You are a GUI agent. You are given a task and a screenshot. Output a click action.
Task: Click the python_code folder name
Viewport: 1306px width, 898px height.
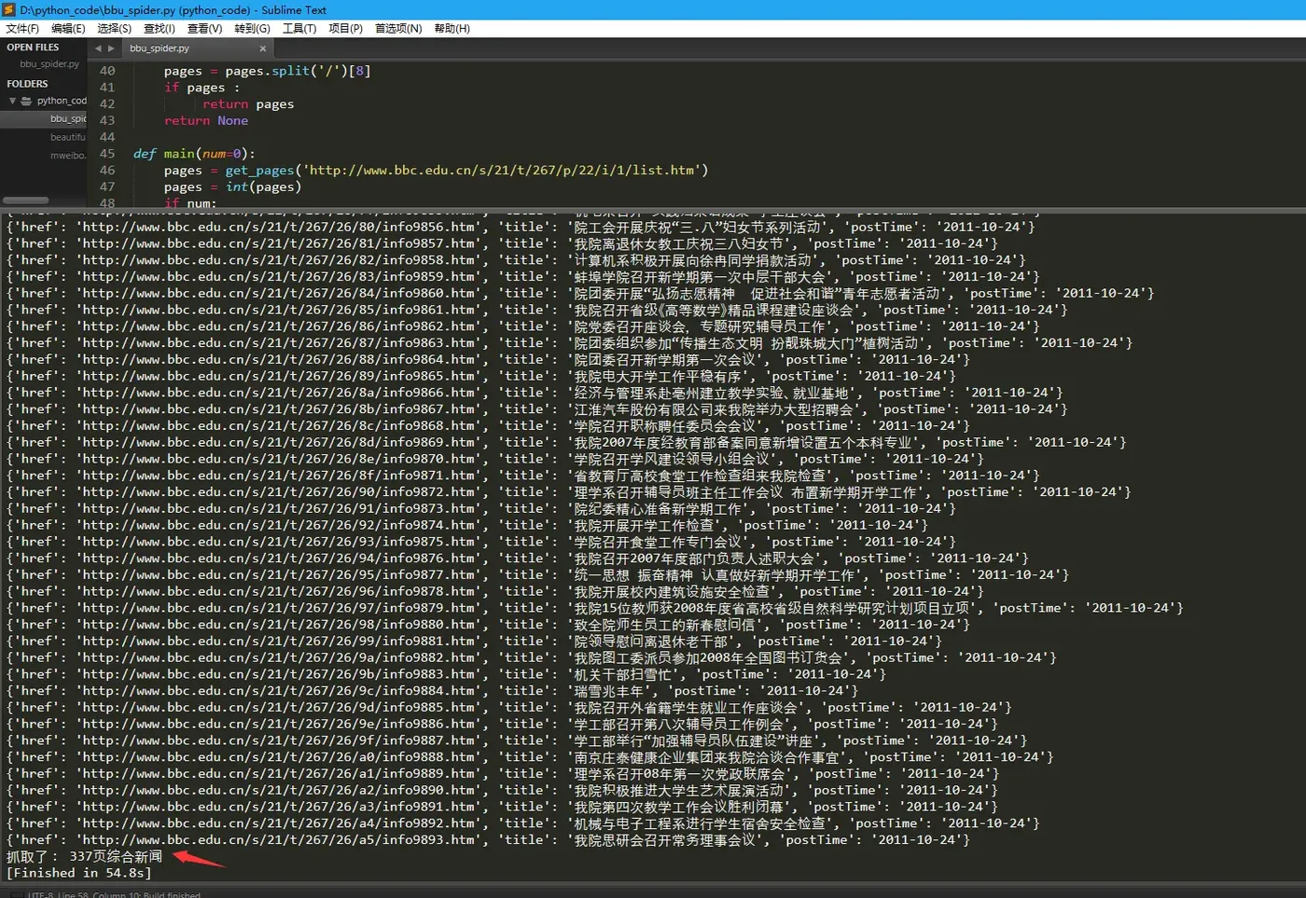(62, 101)
